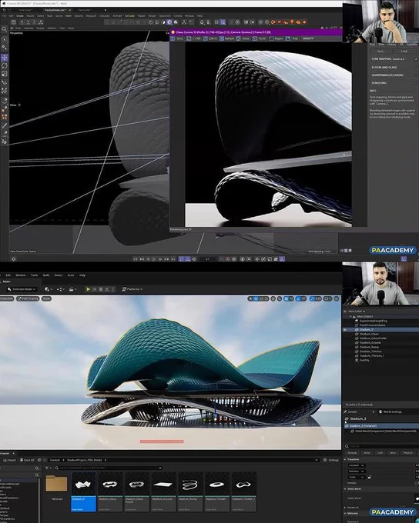Open Cinema 4D Simulate menu
The width and height of the screenshot is (419, 523).
click(129, 15)
